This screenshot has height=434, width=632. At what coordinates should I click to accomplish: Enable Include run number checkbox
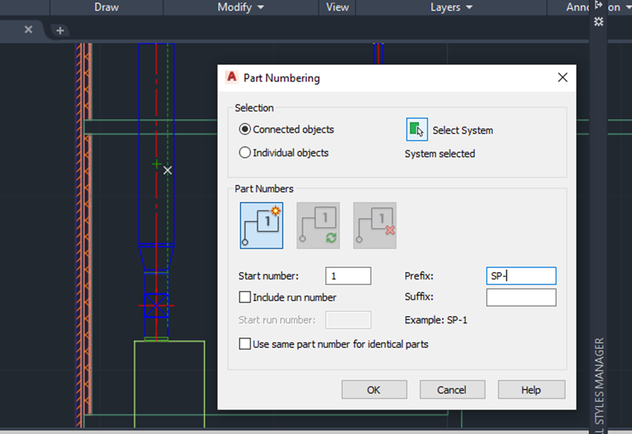click(244, 297)
